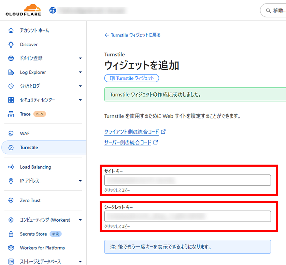Click the Log Explorer label in the sidebar
This screenshot has height=265, width=286.
(33, 72)
